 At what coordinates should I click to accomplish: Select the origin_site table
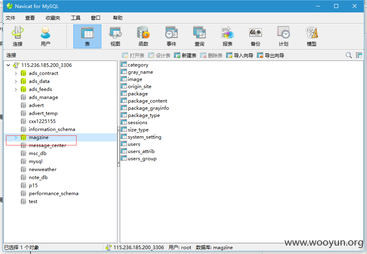136,87
